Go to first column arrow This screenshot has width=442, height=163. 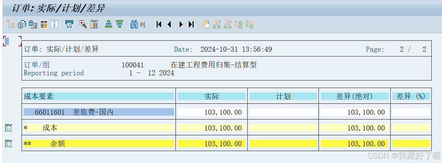pos(159,24)
